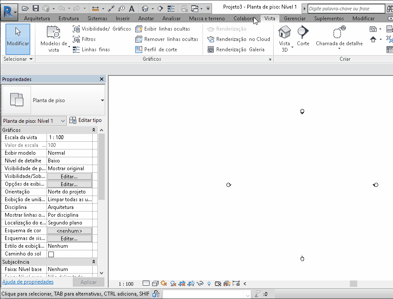Click temporary view properties icon in view bar

pyautogui.click(x=218, y=283)
